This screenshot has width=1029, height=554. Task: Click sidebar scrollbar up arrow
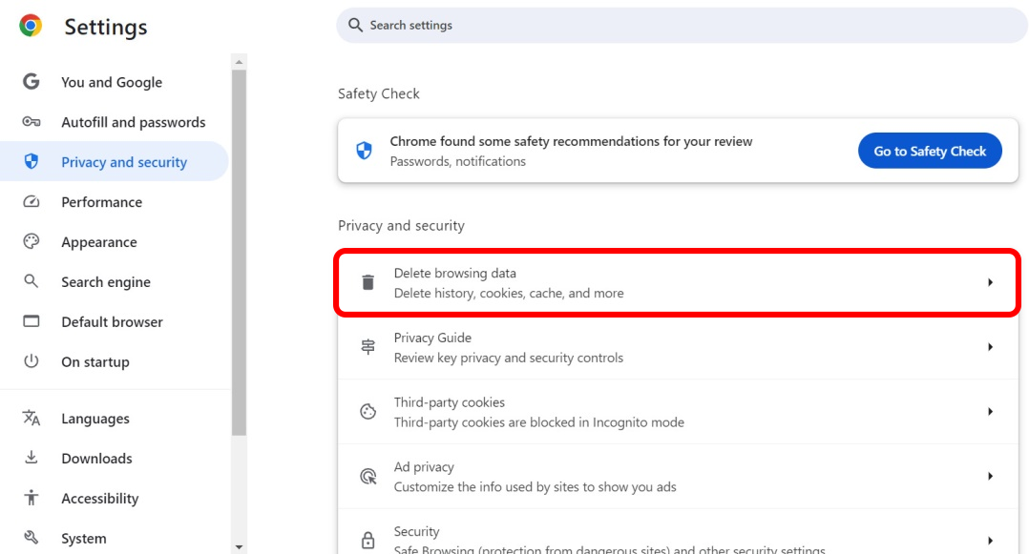(239, 62)
